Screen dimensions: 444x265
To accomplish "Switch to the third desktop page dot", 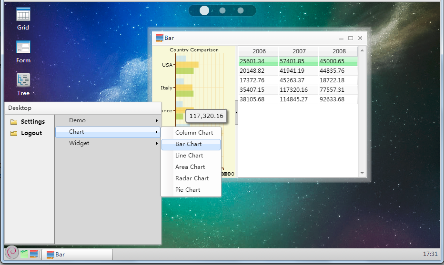I will point(241,10).
